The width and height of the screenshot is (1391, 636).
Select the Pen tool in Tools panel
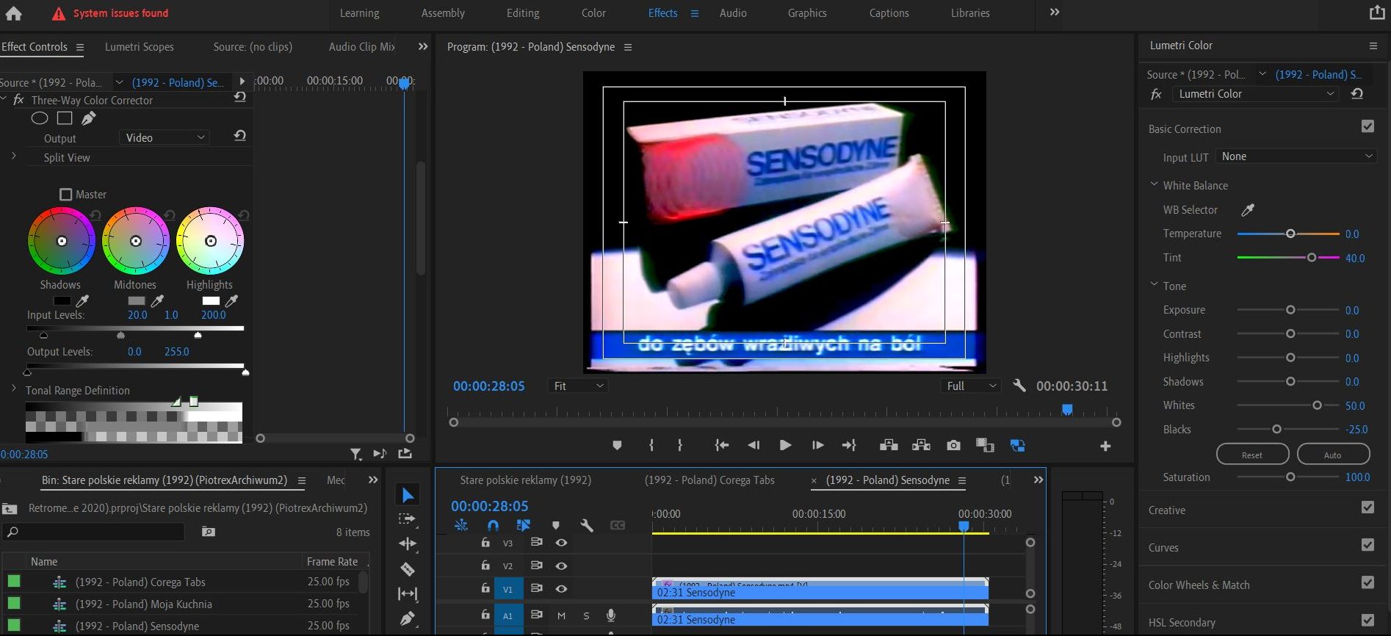[x=408, y=618]
